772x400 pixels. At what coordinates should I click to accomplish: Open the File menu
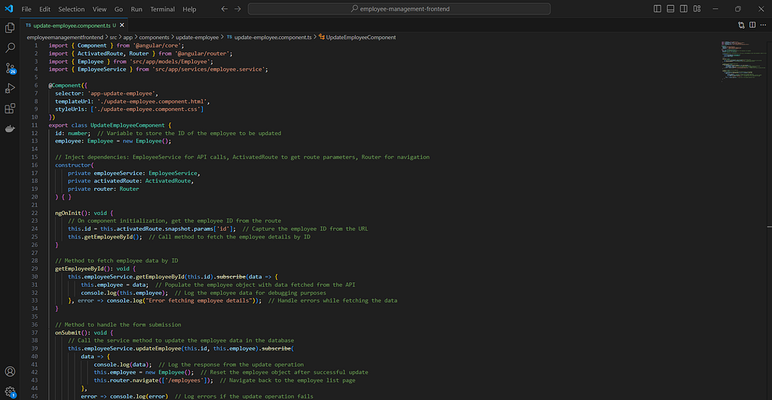click(26, 9)
